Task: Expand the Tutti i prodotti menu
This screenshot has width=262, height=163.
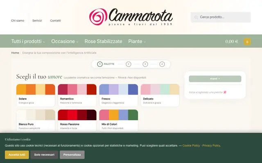Action: [28, 41]
